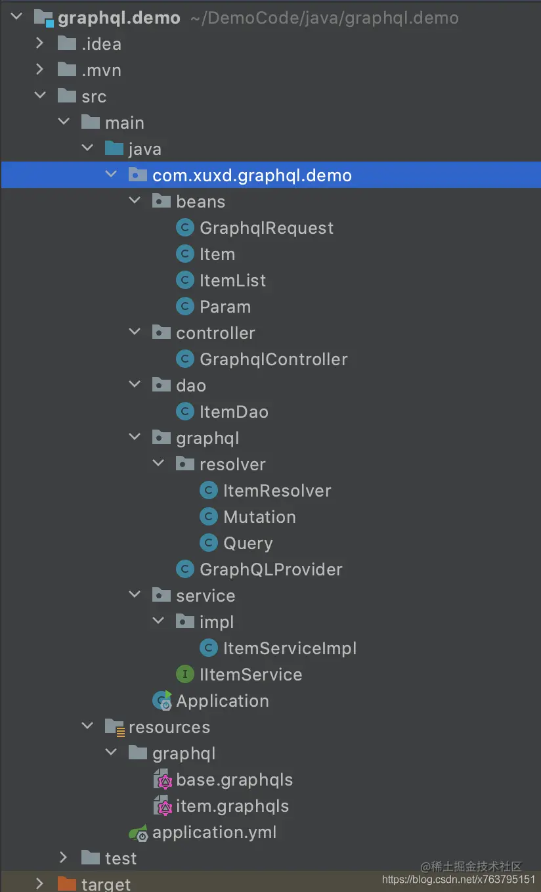Select the base.graphqls schema file icon
The width and height of the screenshot is (541, 892).
tap(163, 780)
